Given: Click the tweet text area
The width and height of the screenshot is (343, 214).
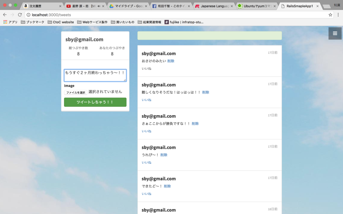Looking at the screenshot, I should [95, 75].
